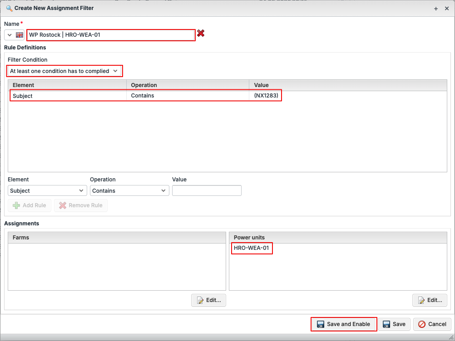Screen dimensions: 455x341
Task: Maximize dialog using the plus icon
Action: [436, 9]
